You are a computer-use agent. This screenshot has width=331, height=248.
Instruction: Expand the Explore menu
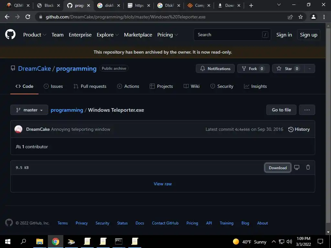pyautogui.click(x=107, y=35)
